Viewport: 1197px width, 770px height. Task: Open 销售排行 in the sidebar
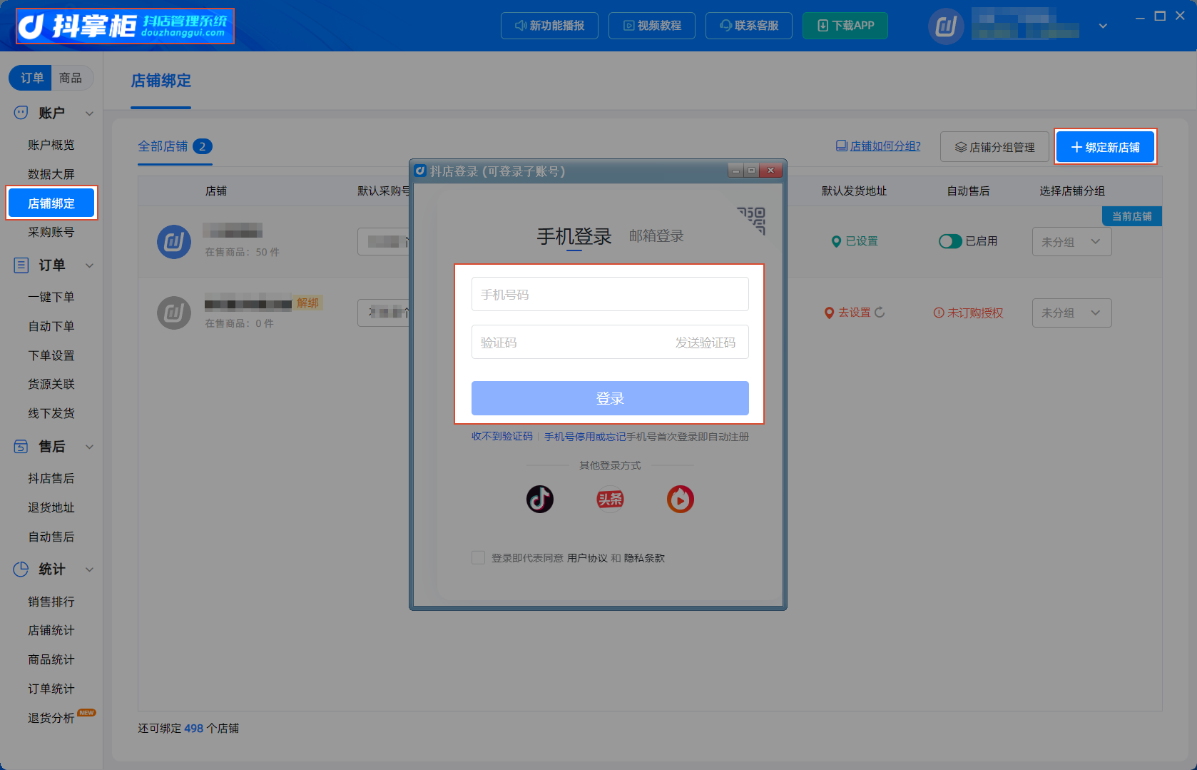[51, 602]
